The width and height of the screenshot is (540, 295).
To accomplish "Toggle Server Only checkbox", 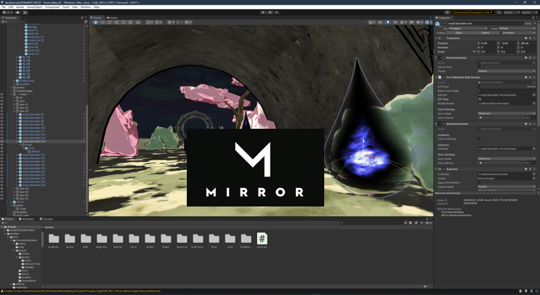I will coord(479,67).
